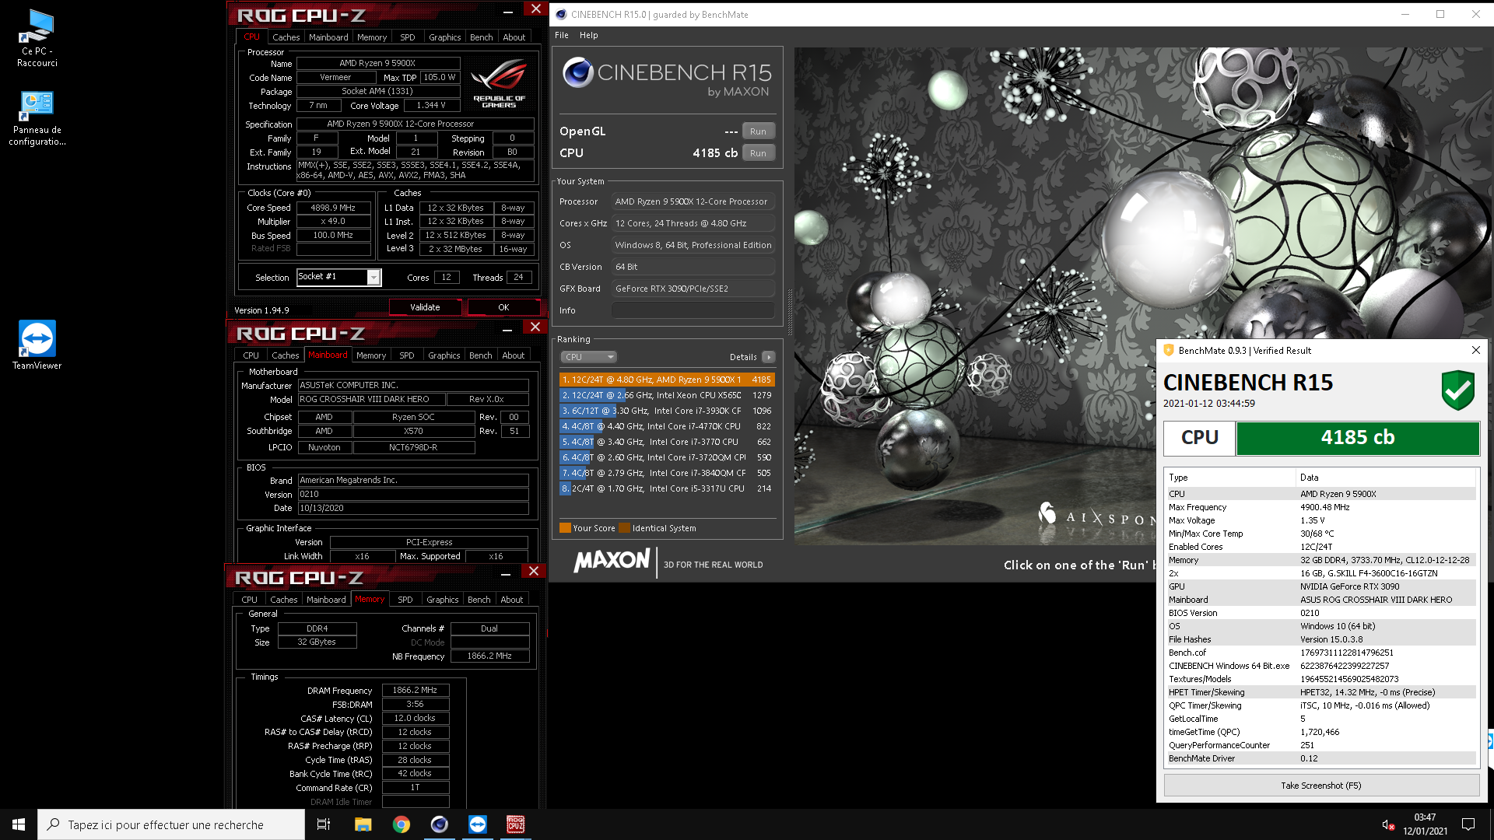Open Memory tab in top CPU-Z window
The width and height of the screenshot is (1494, 840).
tap(372, 37)
